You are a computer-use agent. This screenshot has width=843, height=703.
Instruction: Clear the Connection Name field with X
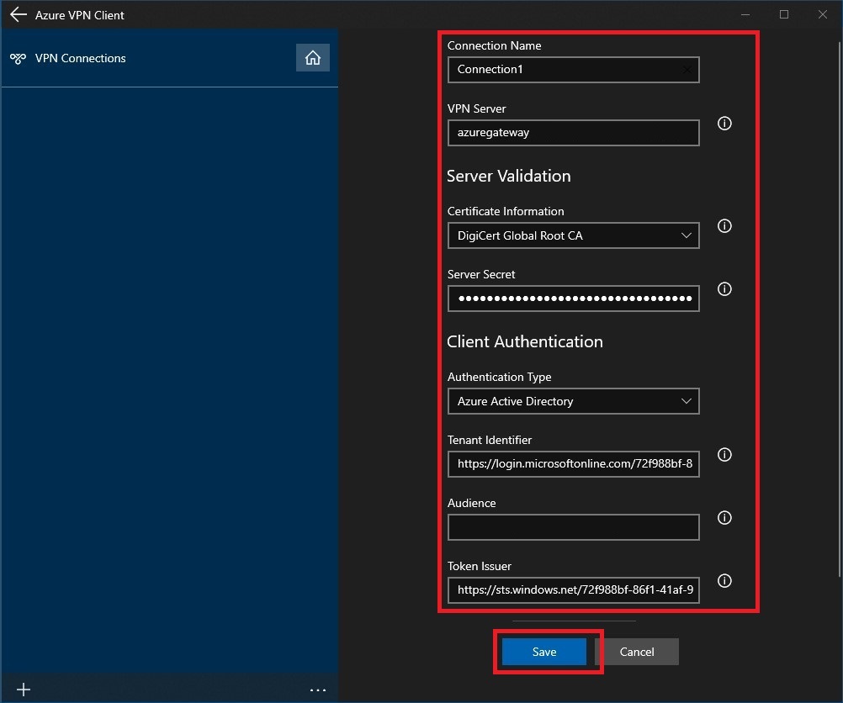687,70
